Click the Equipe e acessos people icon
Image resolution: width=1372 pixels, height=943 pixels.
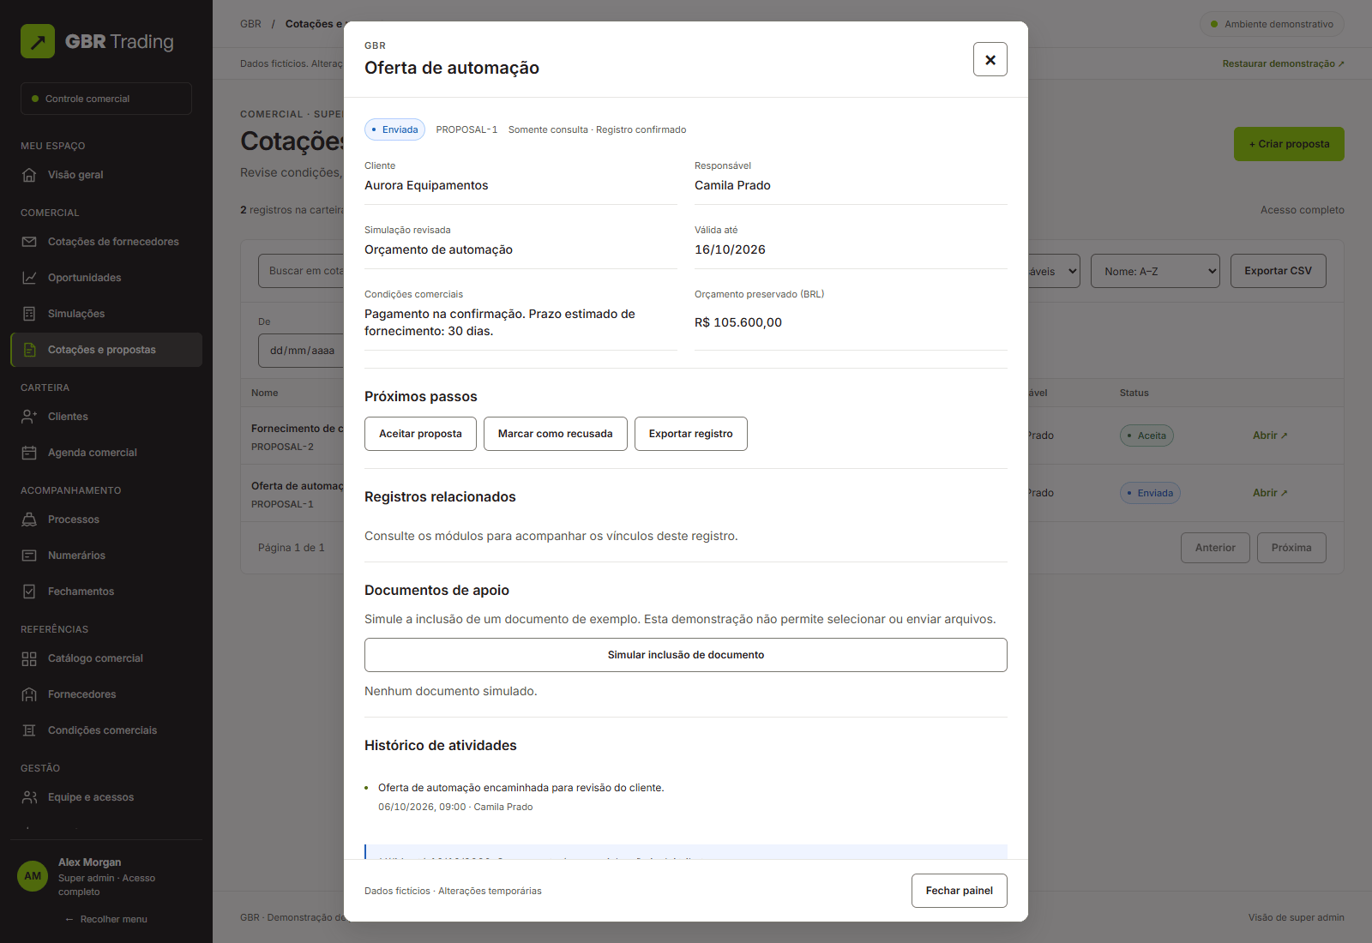click(29, 797)
